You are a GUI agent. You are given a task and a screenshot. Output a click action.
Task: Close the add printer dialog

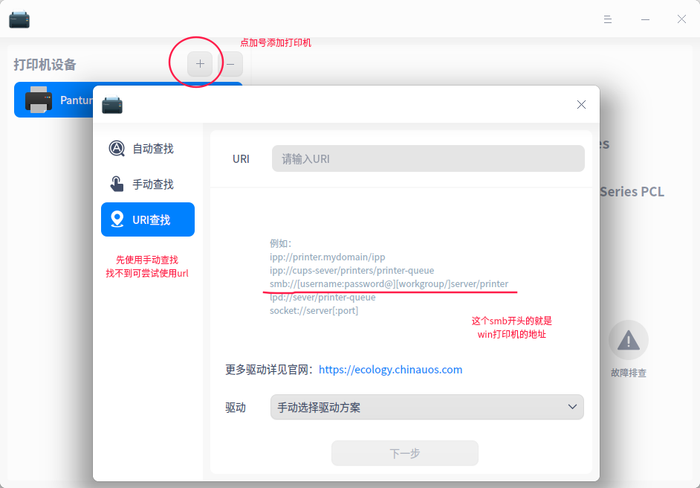pos(581,104)
